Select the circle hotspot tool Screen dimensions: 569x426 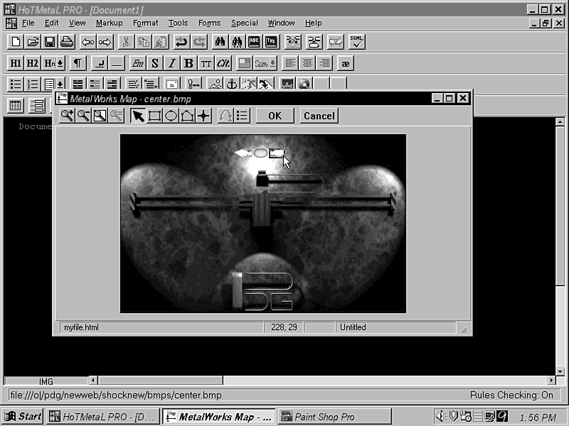coord(171,116)
